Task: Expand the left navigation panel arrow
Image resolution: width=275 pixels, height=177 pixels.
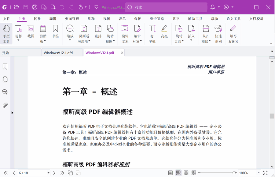Action: point(12,113)
